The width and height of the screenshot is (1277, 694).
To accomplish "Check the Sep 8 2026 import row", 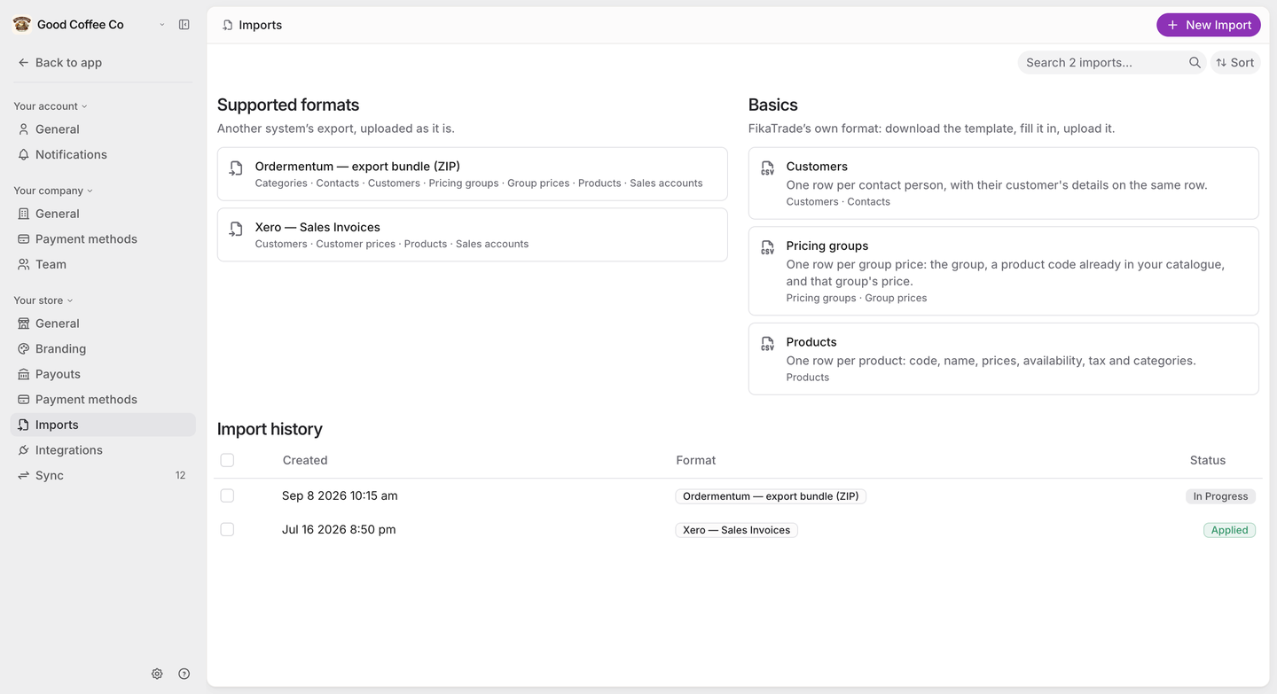I will 227,495.
